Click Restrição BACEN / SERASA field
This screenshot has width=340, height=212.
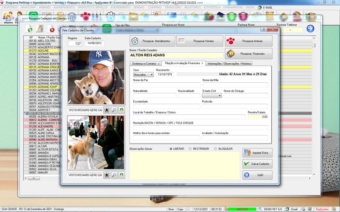201,128
